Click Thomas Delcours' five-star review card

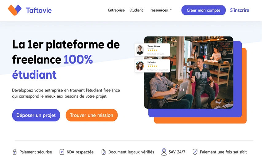pos(152,50)
